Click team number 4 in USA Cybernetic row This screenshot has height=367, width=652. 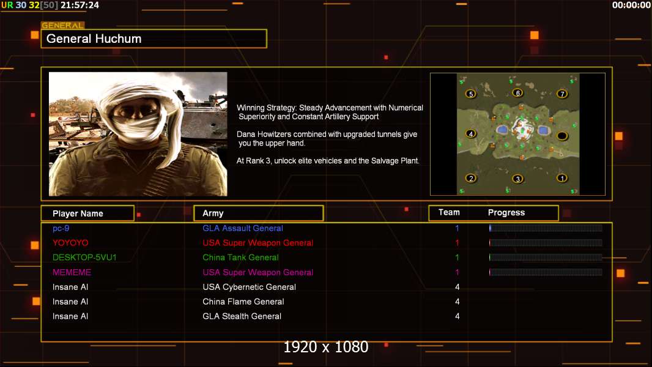[x=458, y=287]
